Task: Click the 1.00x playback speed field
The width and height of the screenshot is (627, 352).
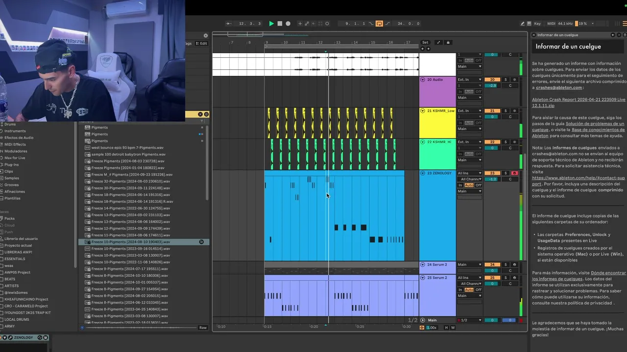Action: click(432, 328)
